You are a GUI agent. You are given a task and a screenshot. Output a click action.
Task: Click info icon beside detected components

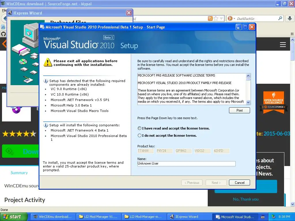point(46,81)
